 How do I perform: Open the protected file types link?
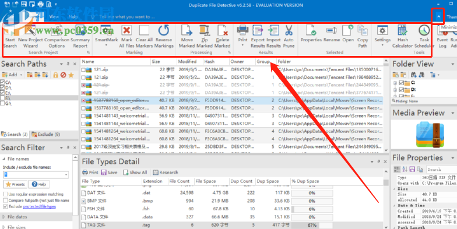coord(40,206)
